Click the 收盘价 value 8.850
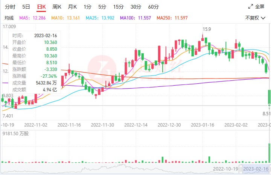The width and height of the screenshot is (271, 175). point(52,49)
